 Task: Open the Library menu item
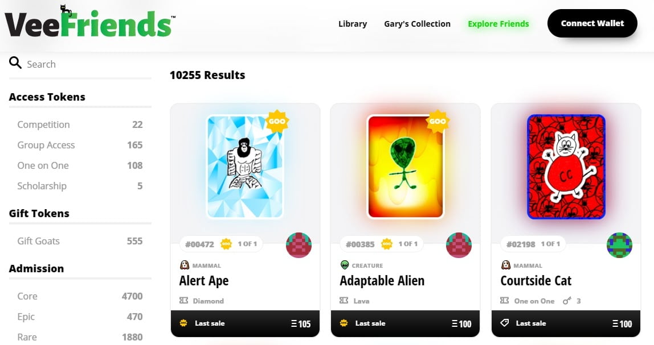click(x=353, y=24)
